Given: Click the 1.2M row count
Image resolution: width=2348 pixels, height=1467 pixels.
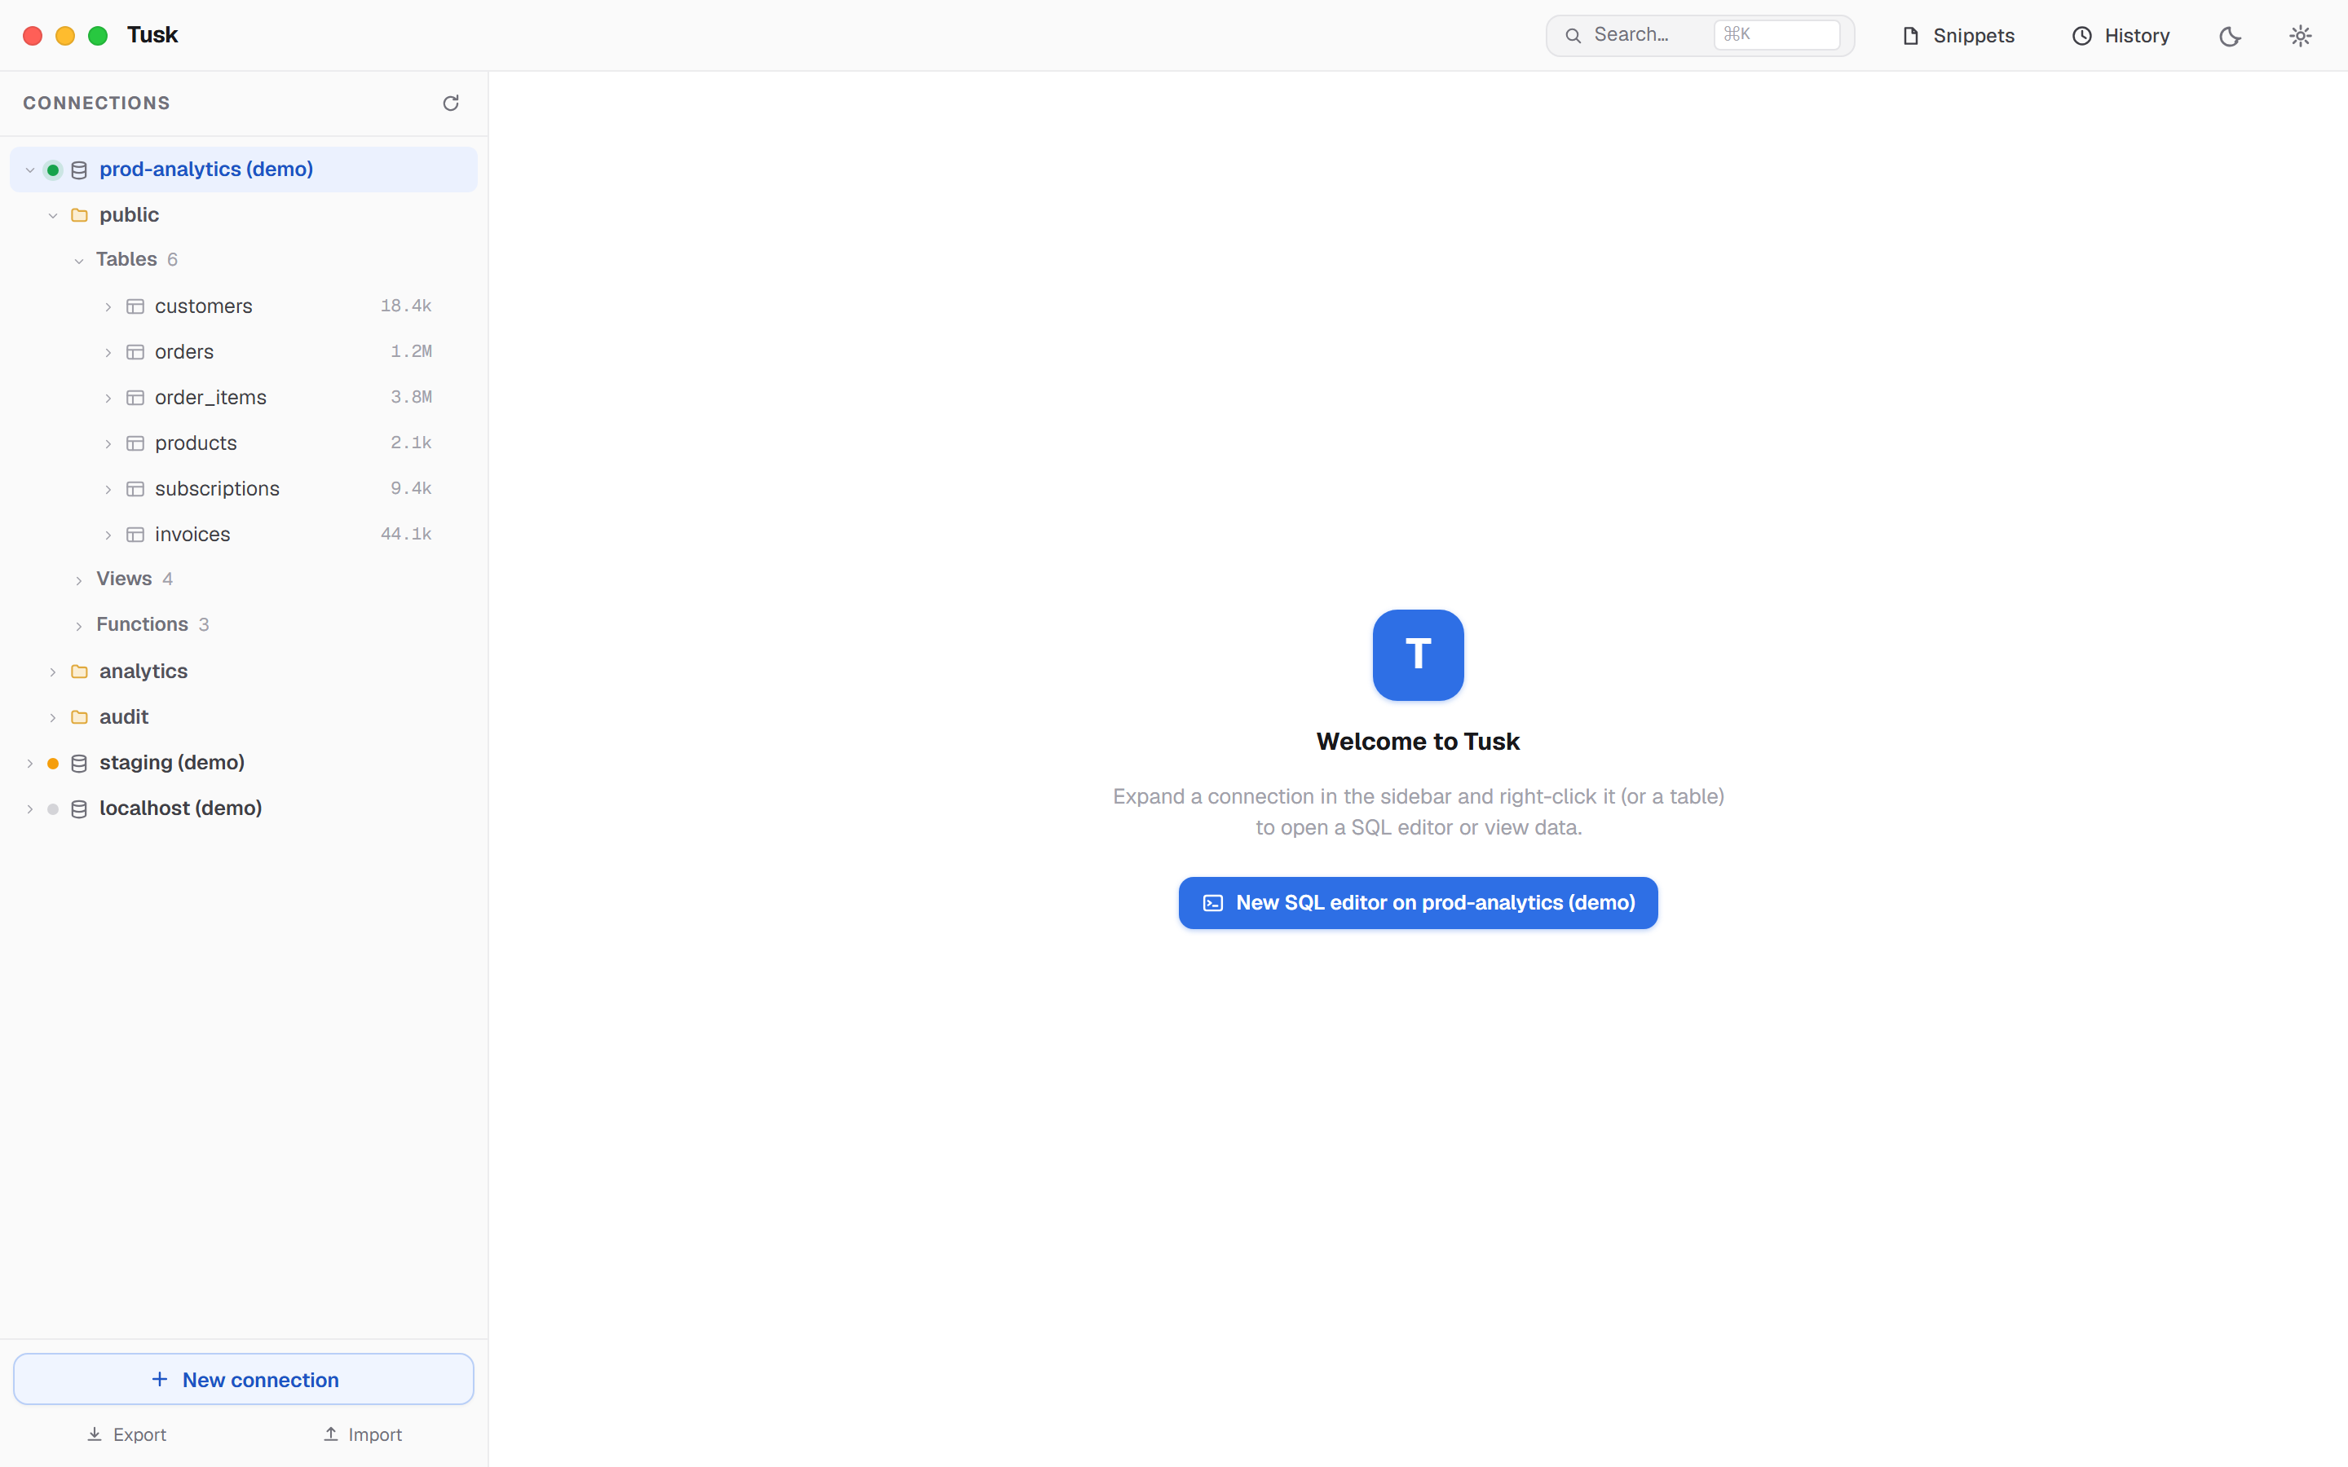Looking at the screenshot, I should 412,351.
